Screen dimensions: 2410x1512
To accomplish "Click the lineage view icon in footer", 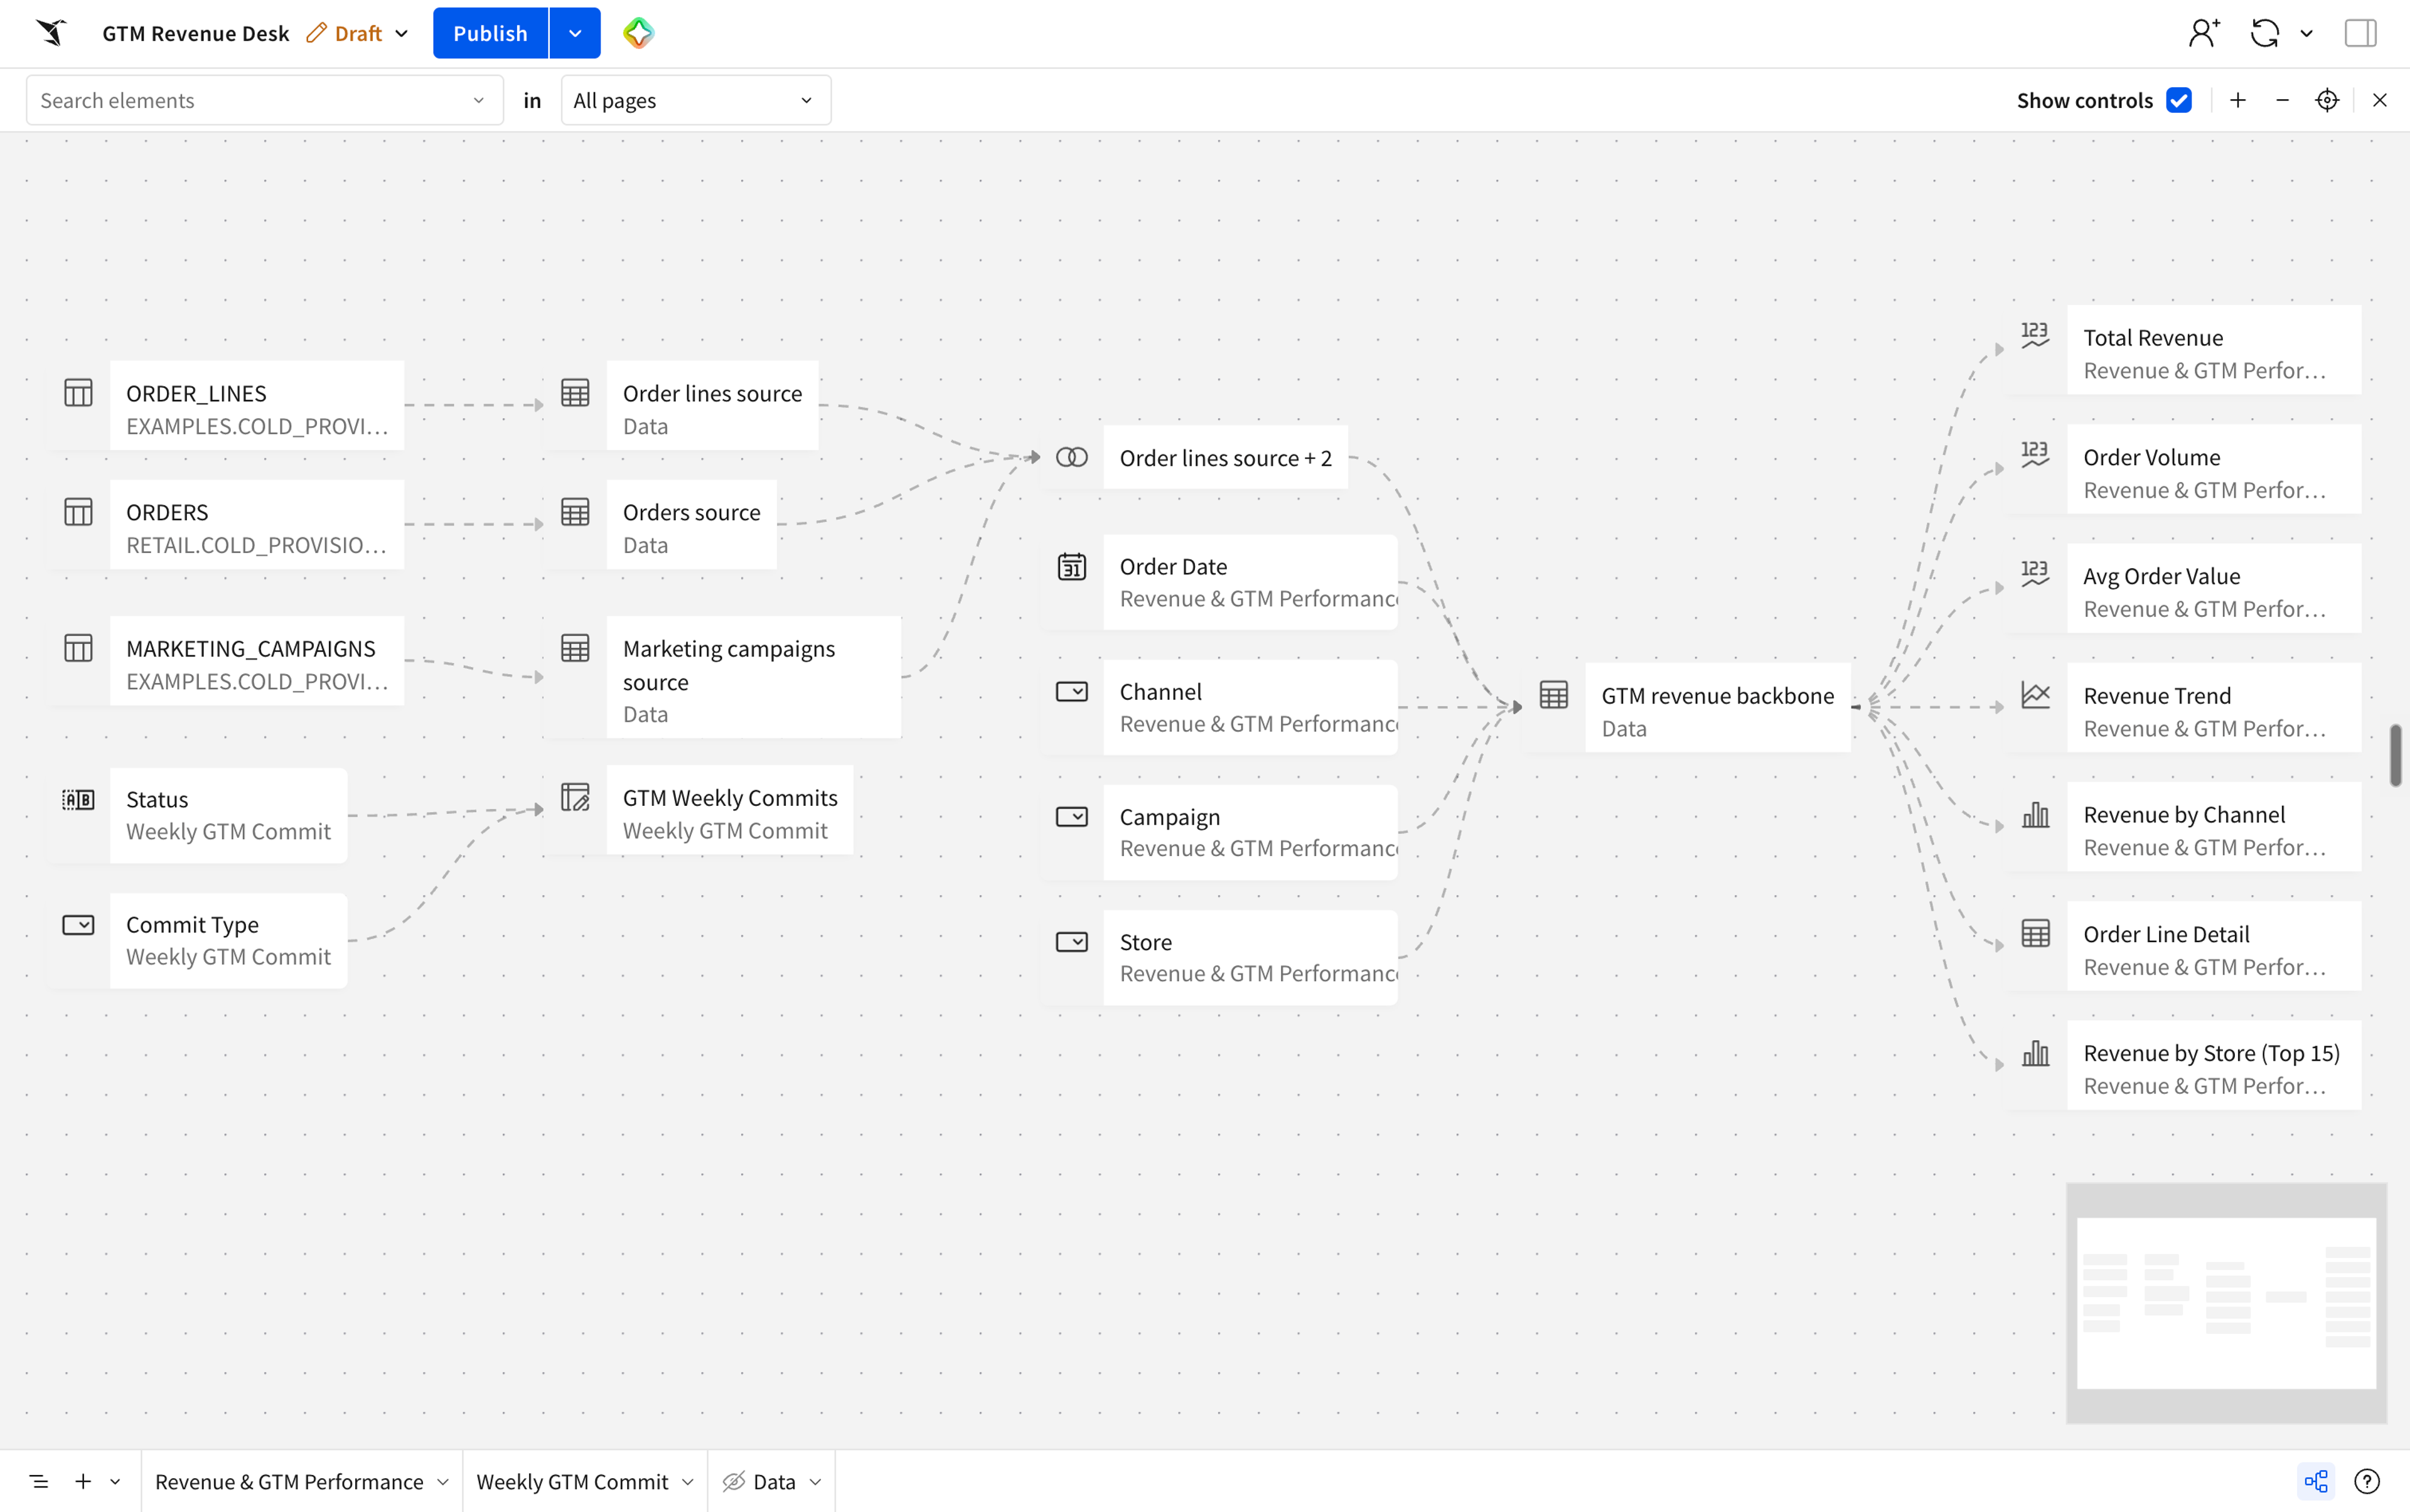I will click(x=2316, y=1481).
